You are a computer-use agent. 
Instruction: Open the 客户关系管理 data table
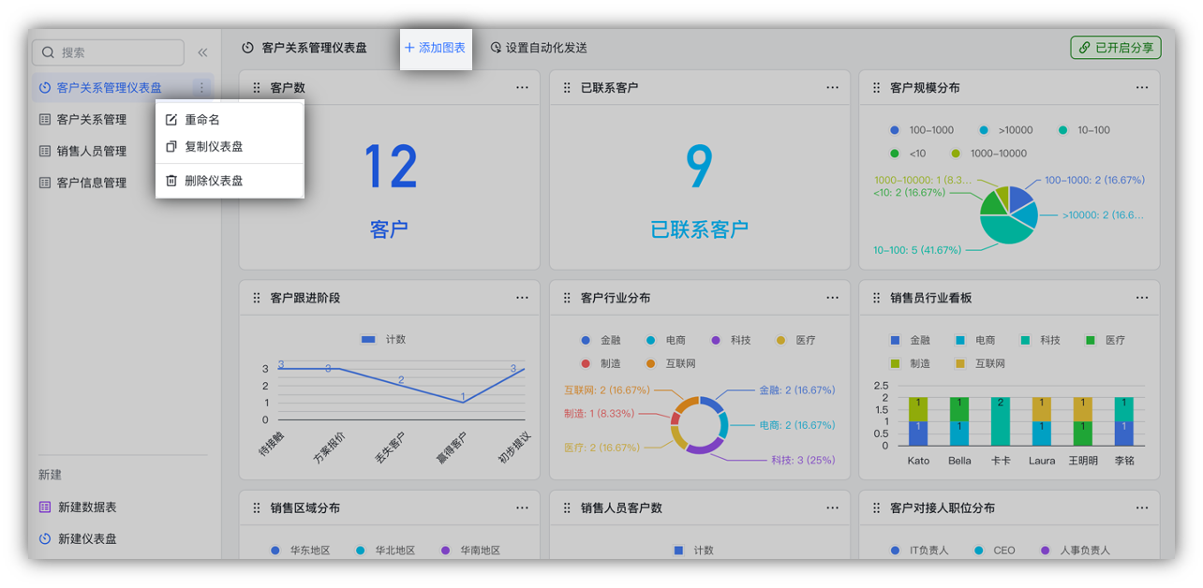coord(91,120)
